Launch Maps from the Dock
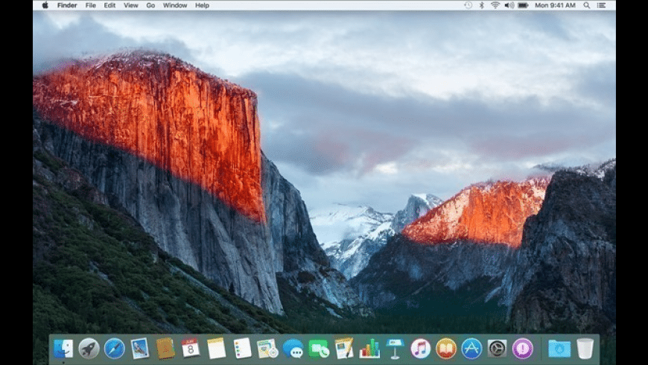Image resolution: width=648 pixels, height=365 pixels. [x=267, y=349]
